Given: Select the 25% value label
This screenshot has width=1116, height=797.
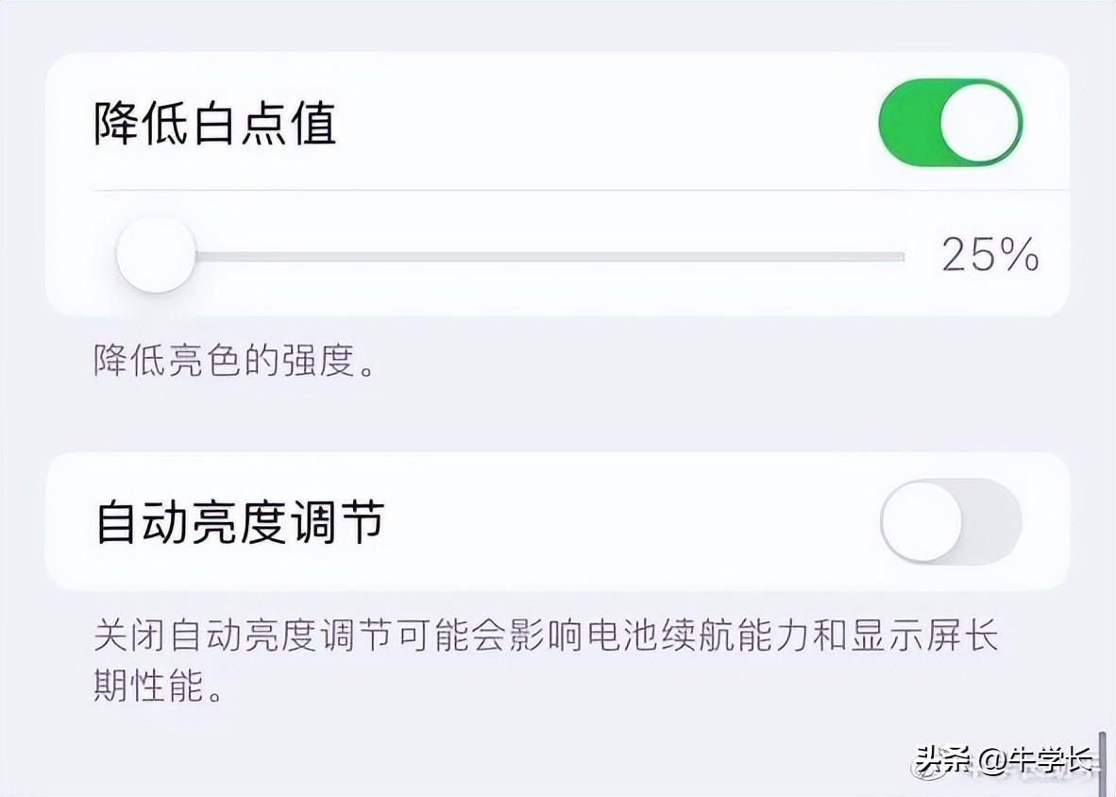Looking at the screenshot, I should [991, 253].
